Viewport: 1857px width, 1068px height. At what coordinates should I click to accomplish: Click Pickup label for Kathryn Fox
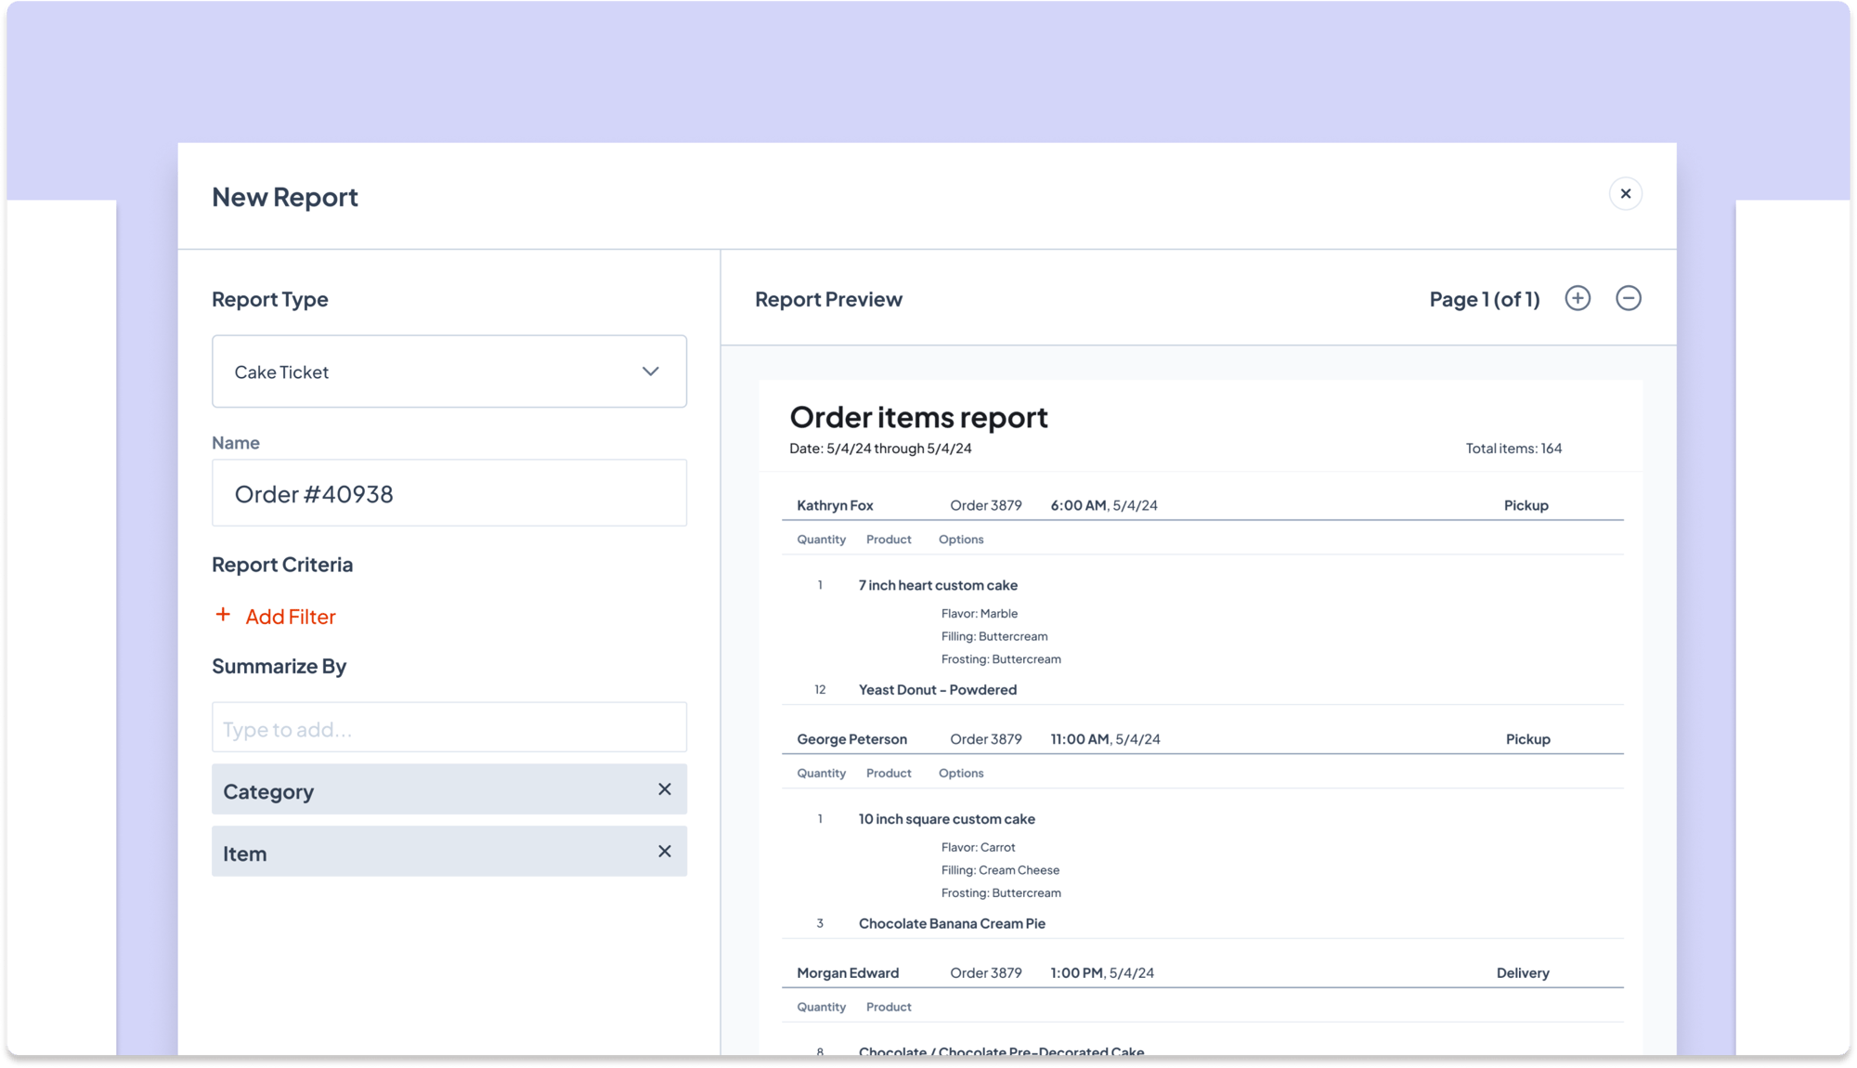pos(1526,505)
